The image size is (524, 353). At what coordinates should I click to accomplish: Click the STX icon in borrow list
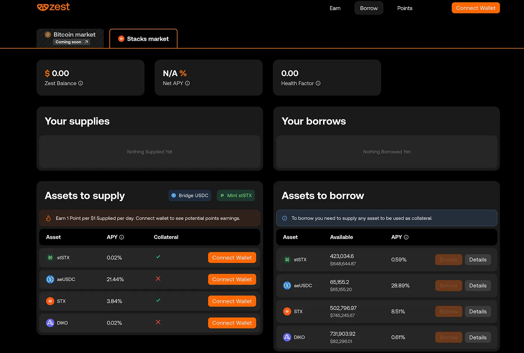point(287,312)
